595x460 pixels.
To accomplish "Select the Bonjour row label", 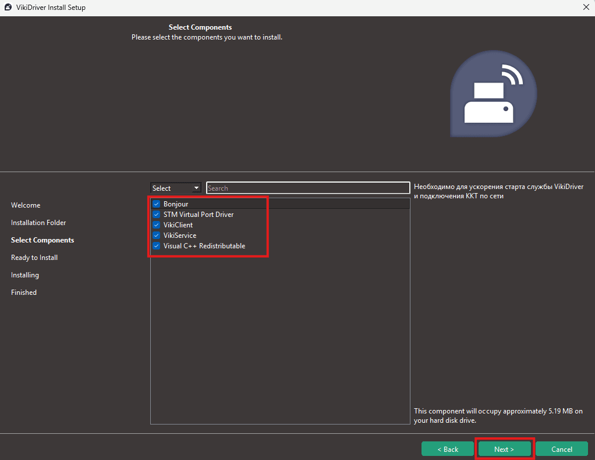I will click(176, 204).
